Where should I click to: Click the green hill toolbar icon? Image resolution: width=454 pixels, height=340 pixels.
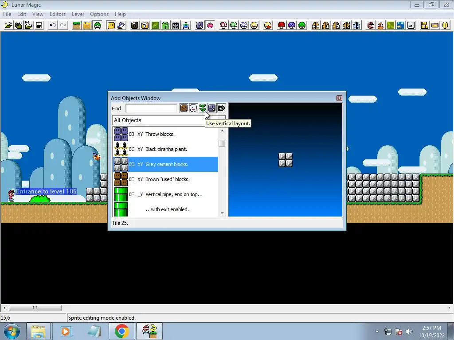165,25
